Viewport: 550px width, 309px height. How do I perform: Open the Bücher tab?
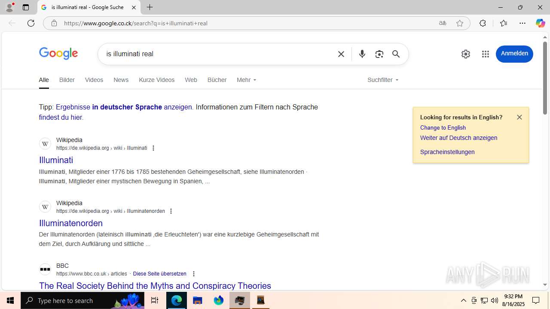coord(217,80)
